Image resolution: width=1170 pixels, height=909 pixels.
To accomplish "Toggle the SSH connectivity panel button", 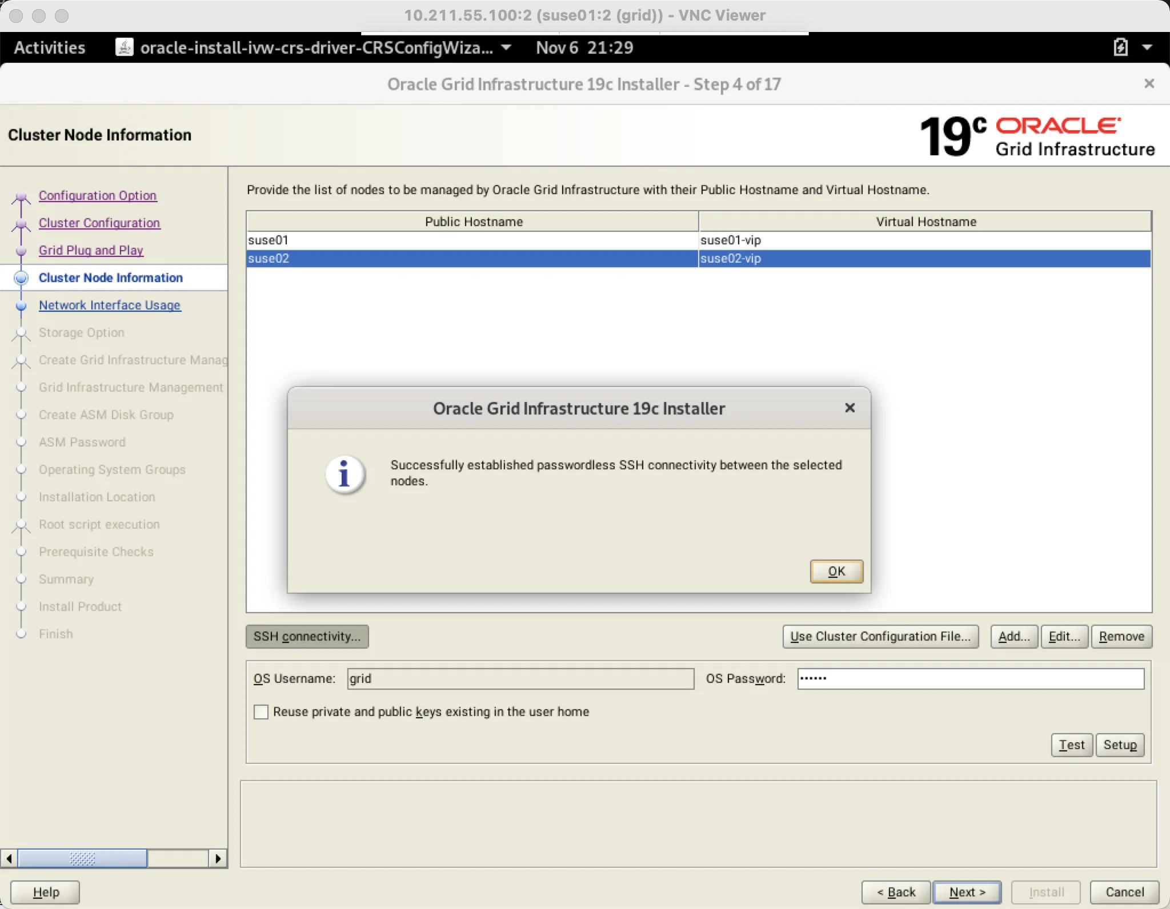I will click(x=307, y=636).
